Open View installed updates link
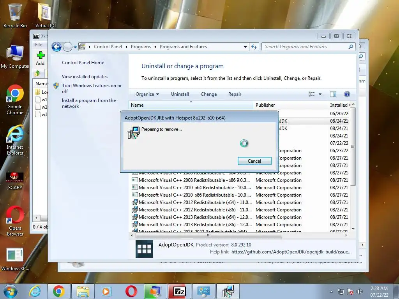This screenshot has height=299, width=399. 85,77
